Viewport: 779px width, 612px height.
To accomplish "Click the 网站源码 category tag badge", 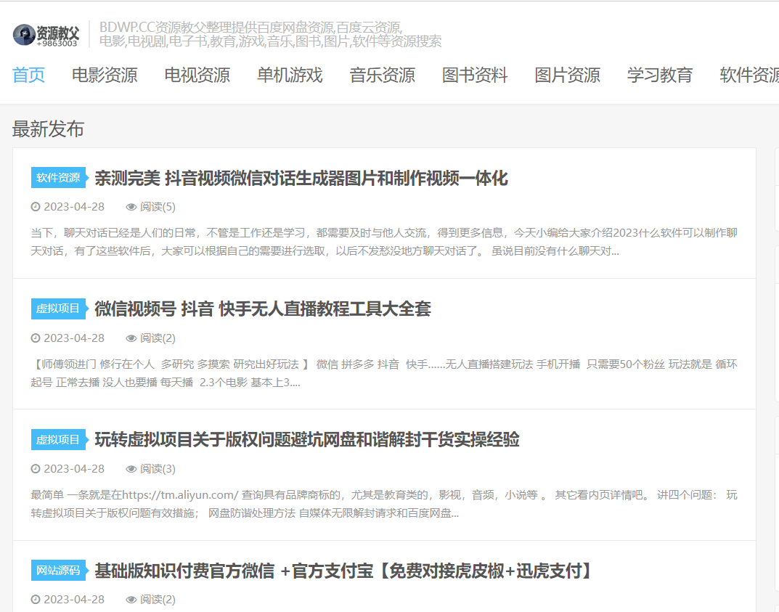I will [x=58, y=571].
